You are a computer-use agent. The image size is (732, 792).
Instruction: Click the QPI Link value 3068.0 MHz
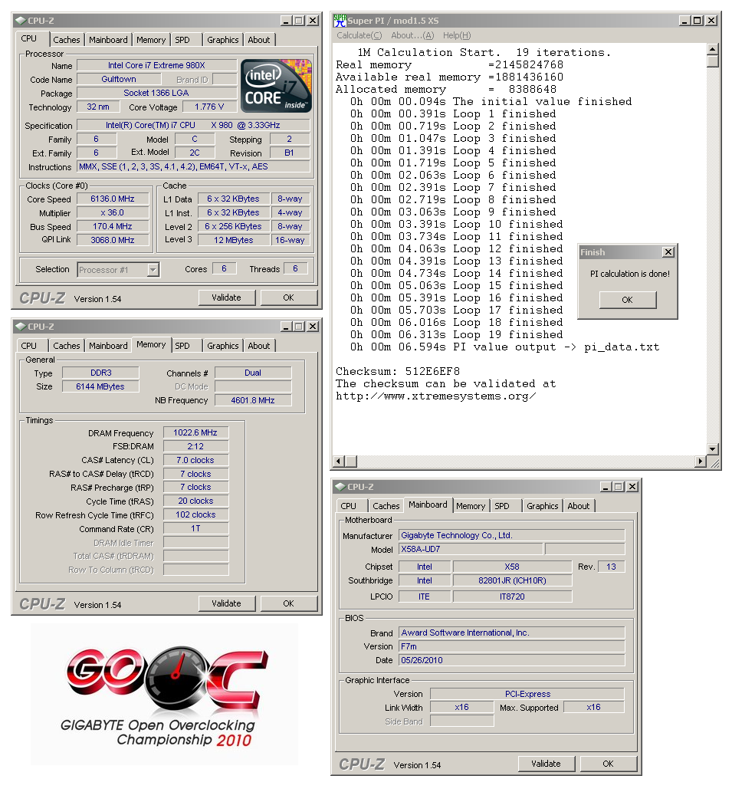click(113, 240)
